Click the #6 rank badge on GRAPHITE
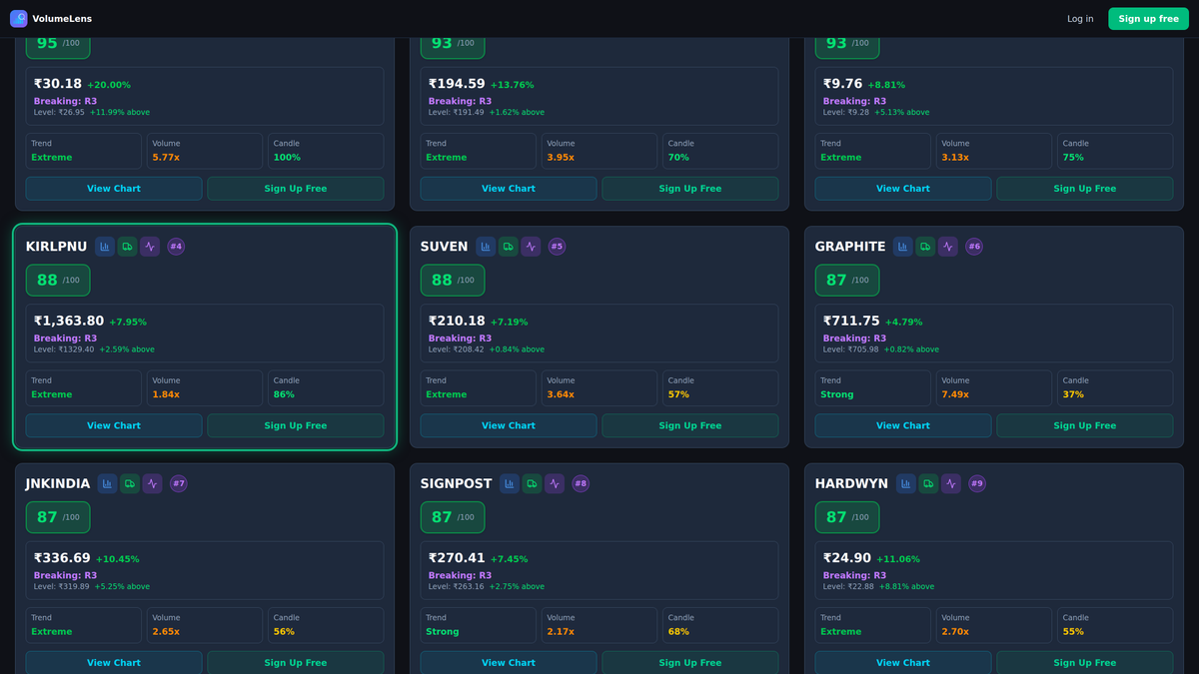The height and width of the screenshot is (674, 1199). [x=974, y=247]
